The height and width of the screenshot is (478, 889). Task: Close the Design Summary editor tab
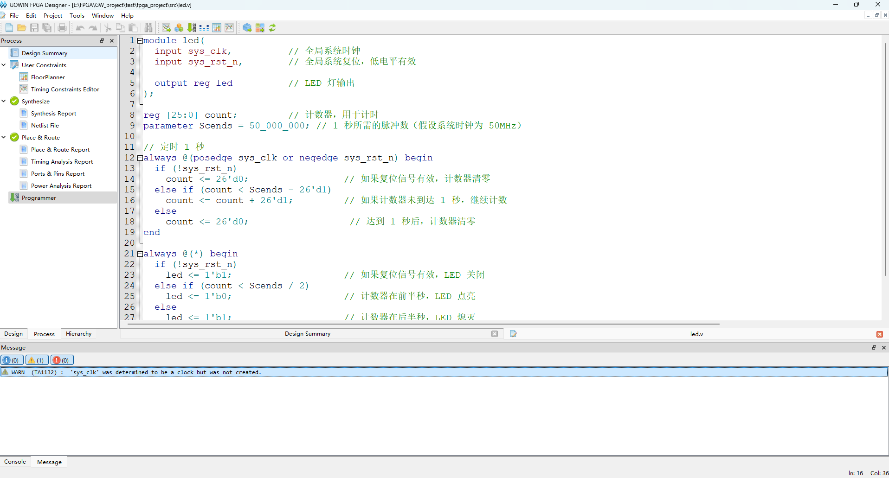[x=495, y=334]
